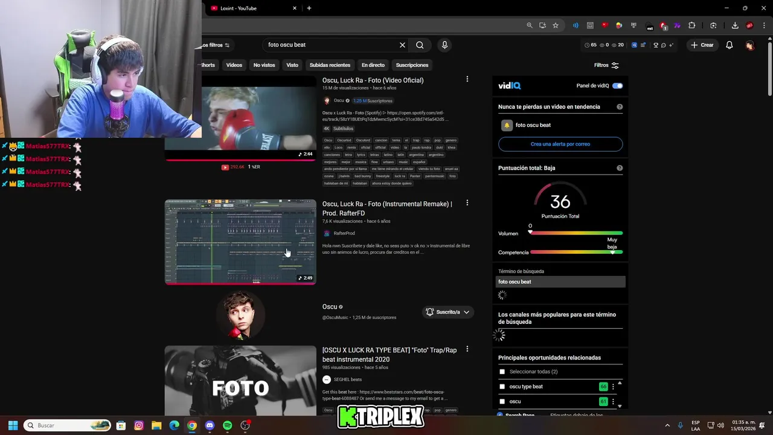Check 'Seleccionar todas (2)' checkbox

point(502,372)
